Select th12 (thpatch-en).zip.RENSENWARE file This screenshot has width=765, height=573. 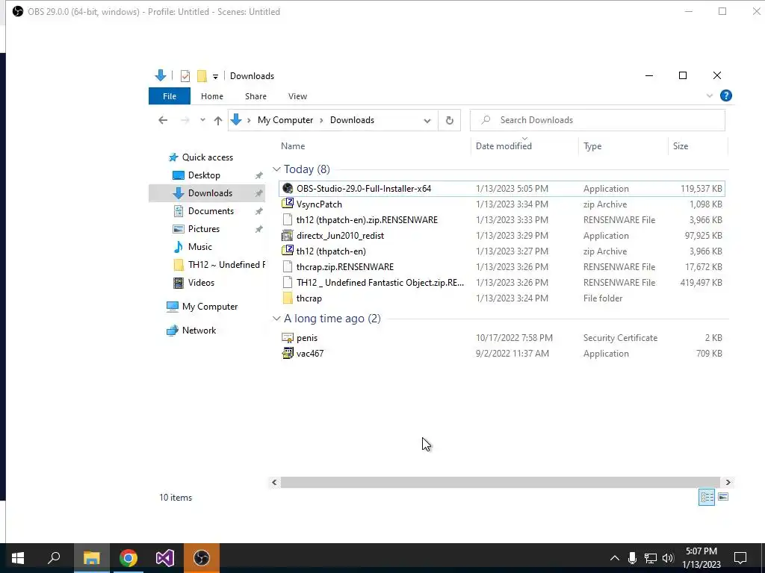pyautogui.click(x=367, y=220)
